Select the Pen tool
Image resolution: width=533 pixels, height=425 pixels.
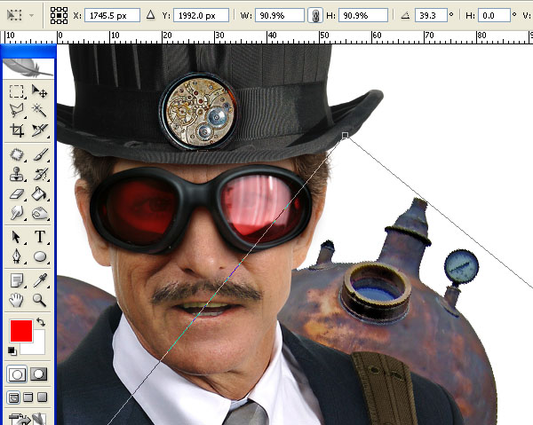[17, 256]
